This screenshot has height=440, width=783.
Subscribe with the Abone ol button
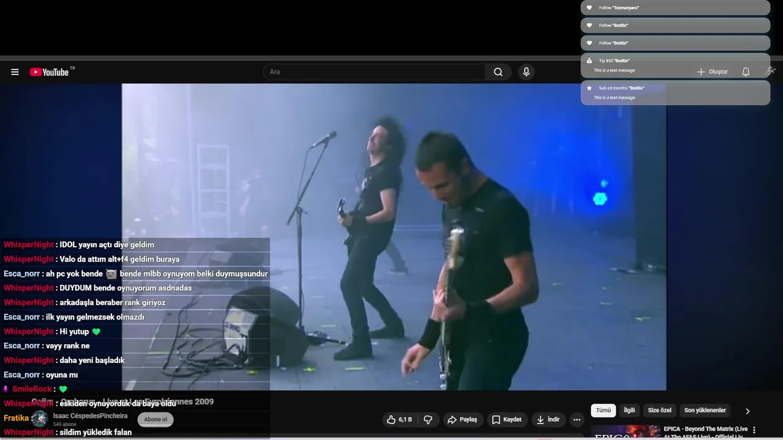click(x=155, y=419)
